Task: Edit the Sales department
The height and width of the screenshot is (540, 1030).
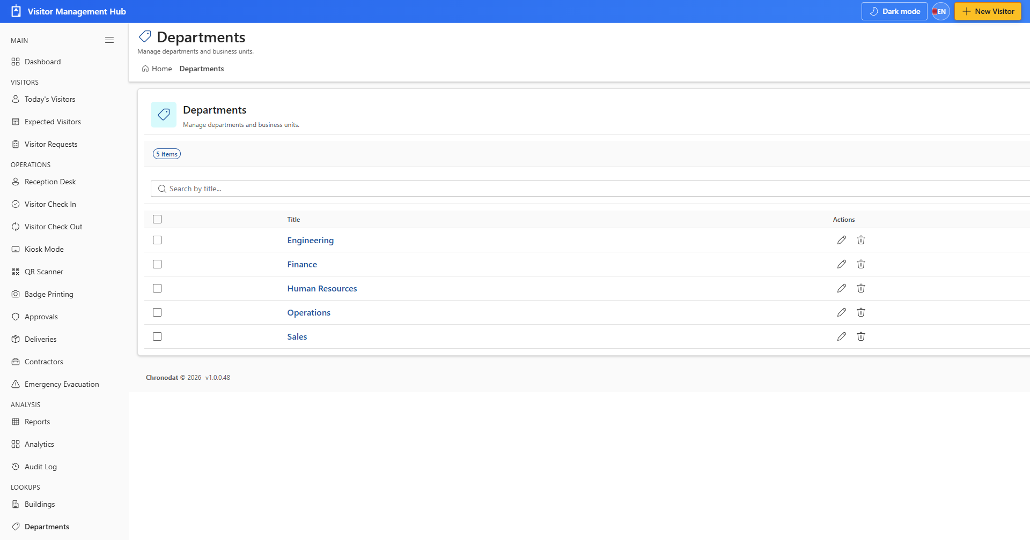Action: pos(842,336)
